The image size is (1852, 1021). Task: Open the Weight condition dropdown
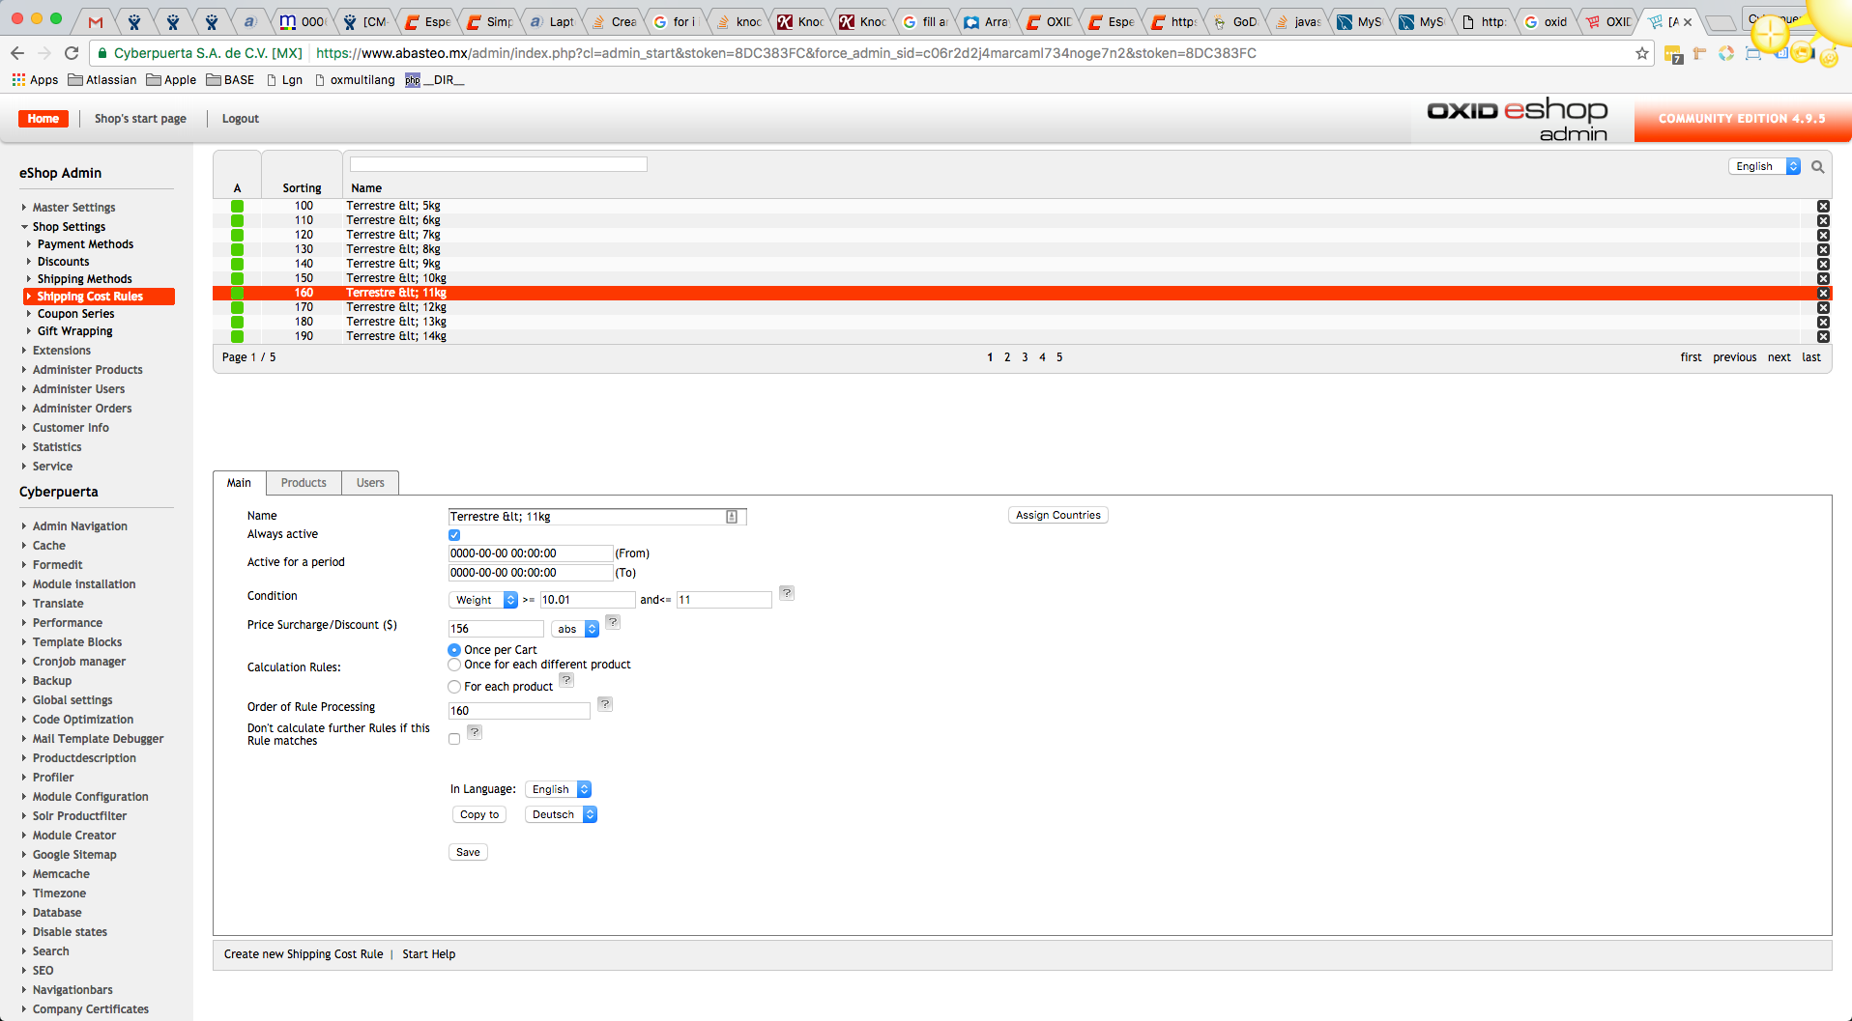pyautogui.click(x=483, y=600)
